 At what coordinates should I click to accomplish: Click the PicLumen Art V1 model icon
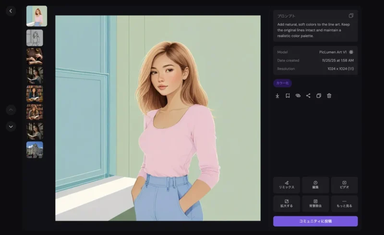pos(351,52)
